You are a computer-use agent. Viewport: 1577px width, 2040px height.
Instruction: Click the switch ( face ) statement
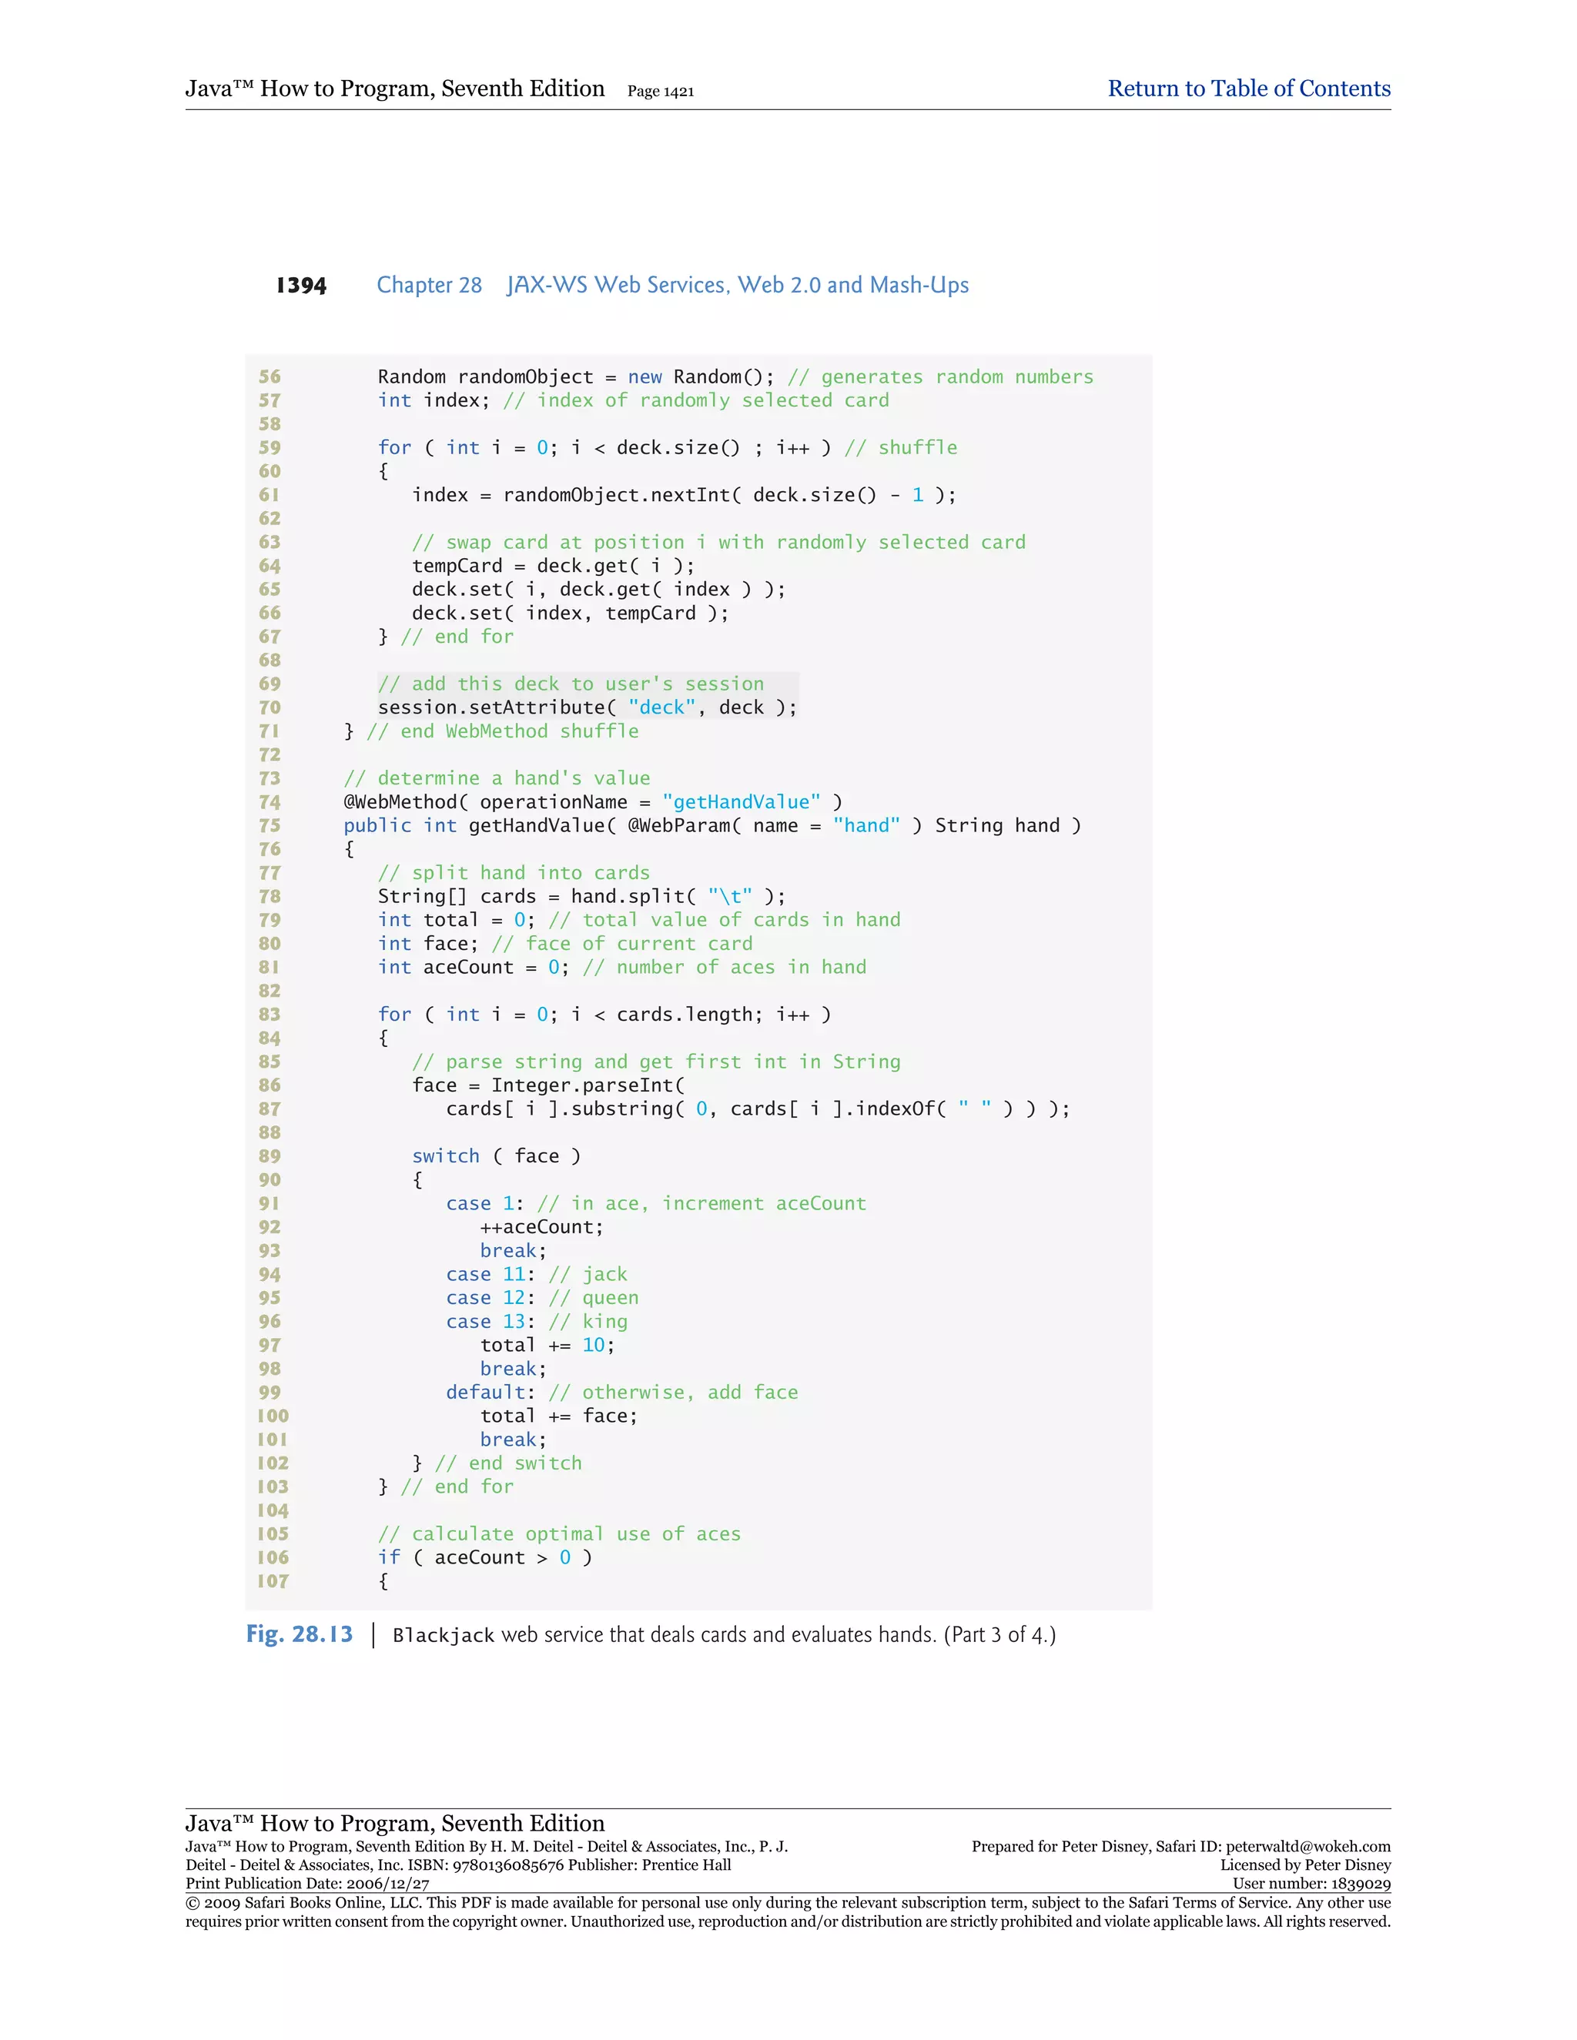[x=495, y=1155]
